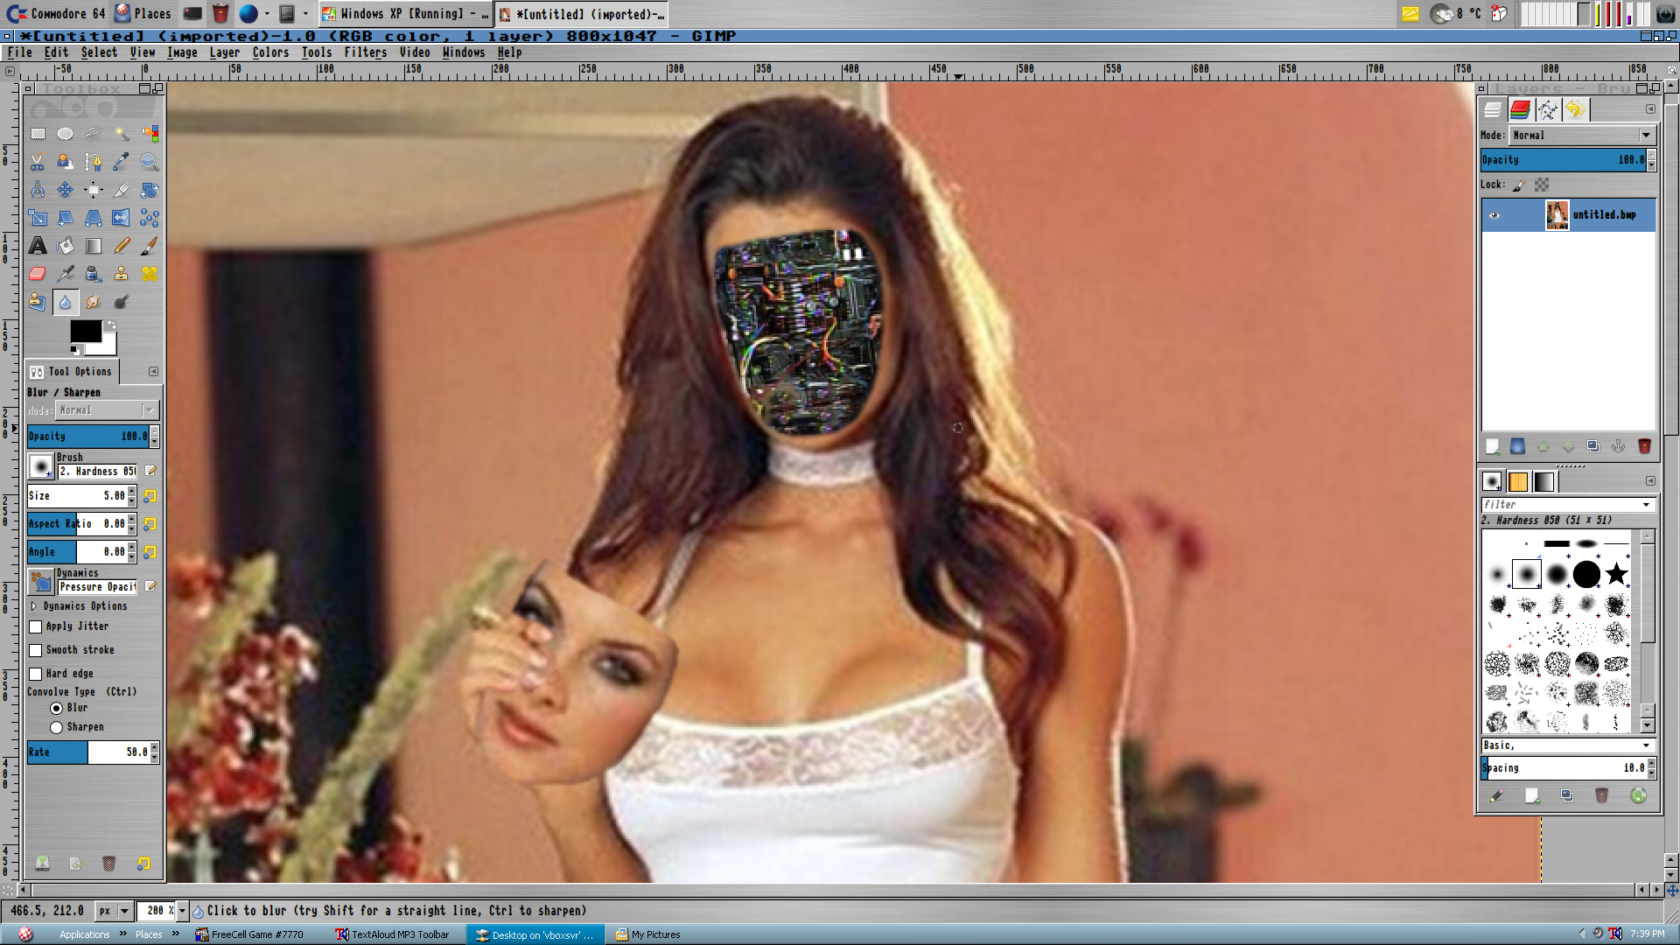
Task: Select the Ellipse Select tool
Action: click(66, 134)
